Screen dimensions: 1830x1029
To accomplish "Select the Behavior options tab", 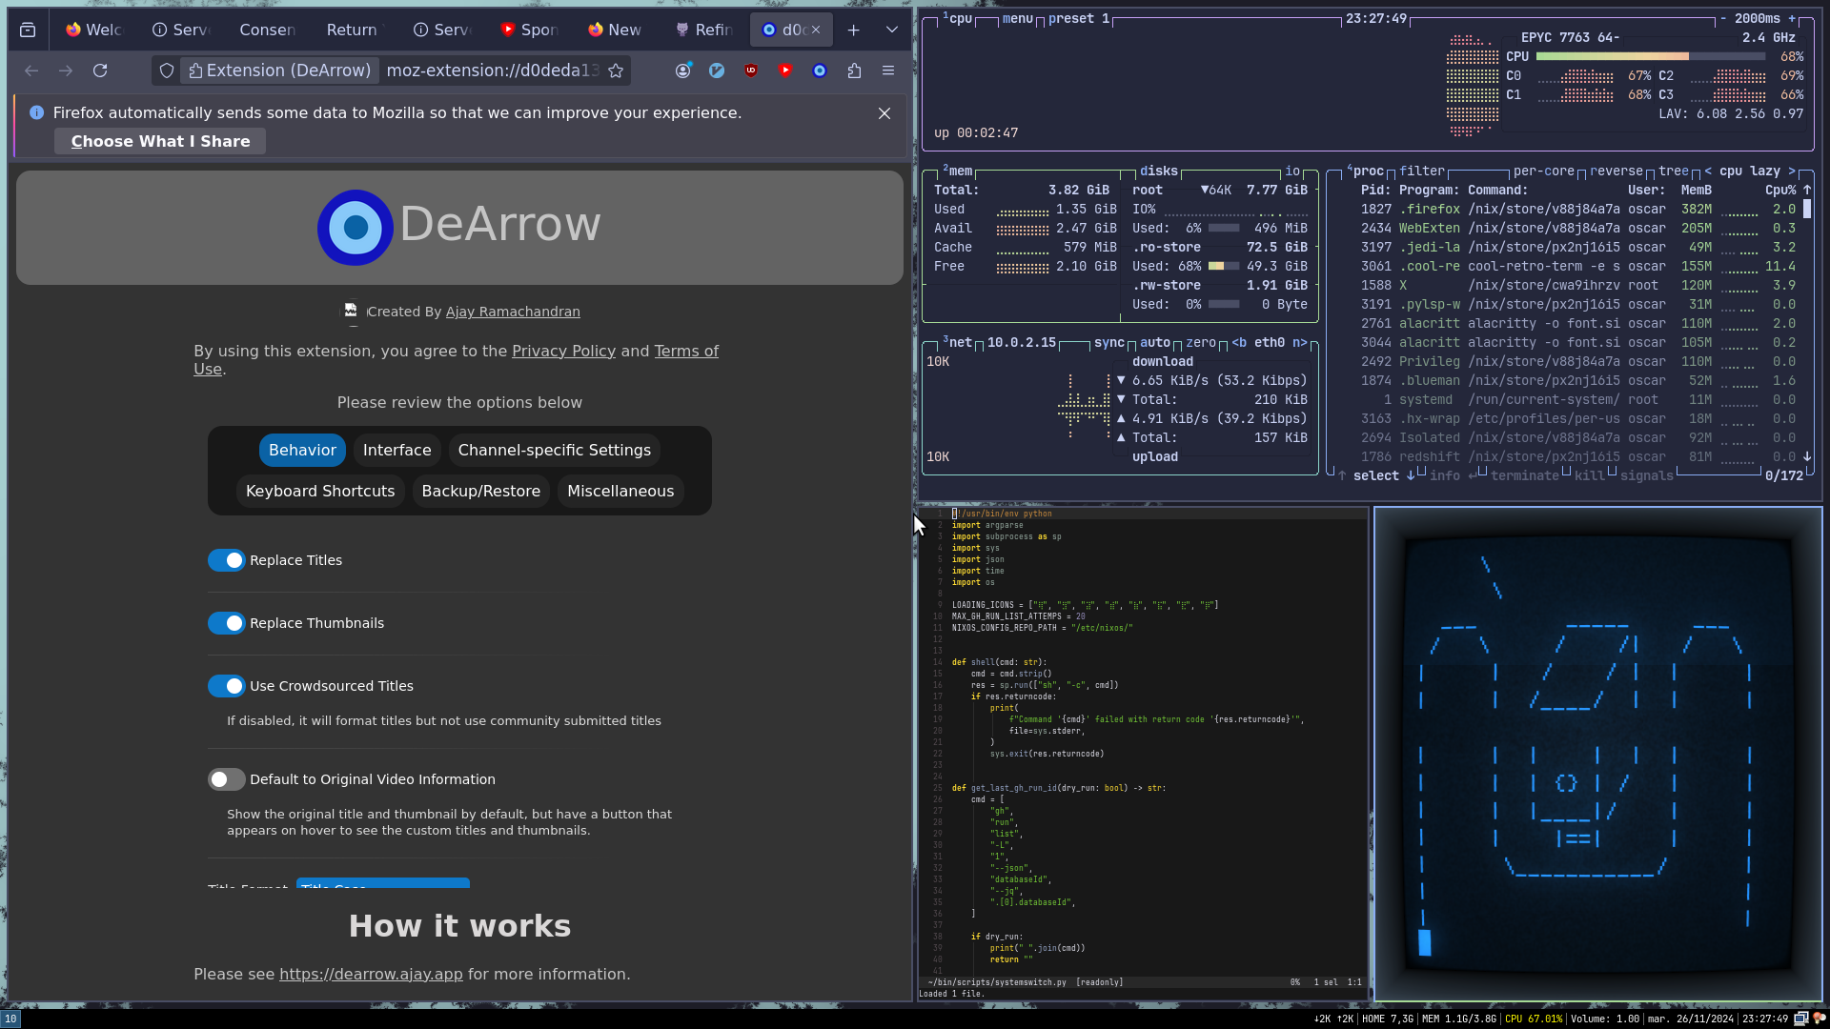I will click(302, 451).
